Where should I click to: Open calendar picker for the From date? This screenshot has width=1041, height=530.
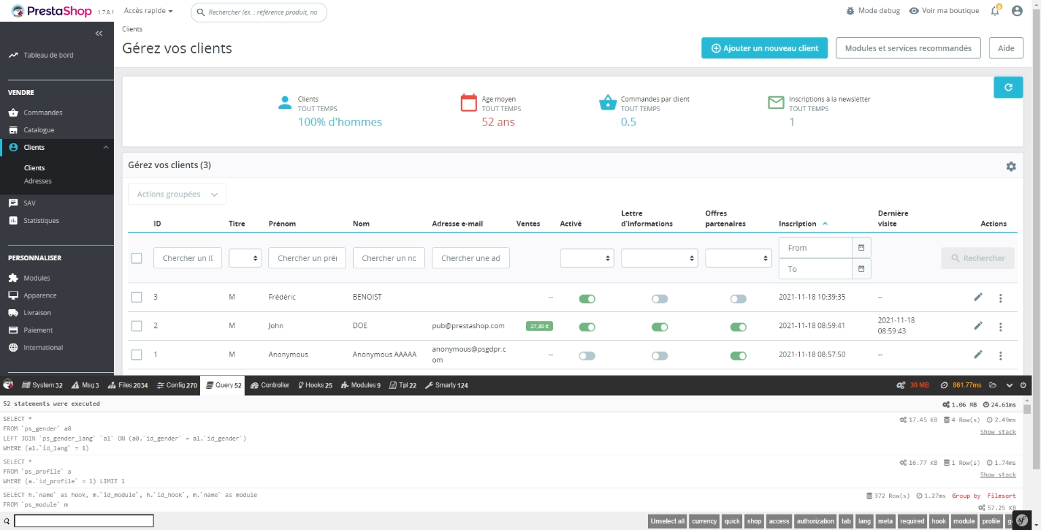861,248
